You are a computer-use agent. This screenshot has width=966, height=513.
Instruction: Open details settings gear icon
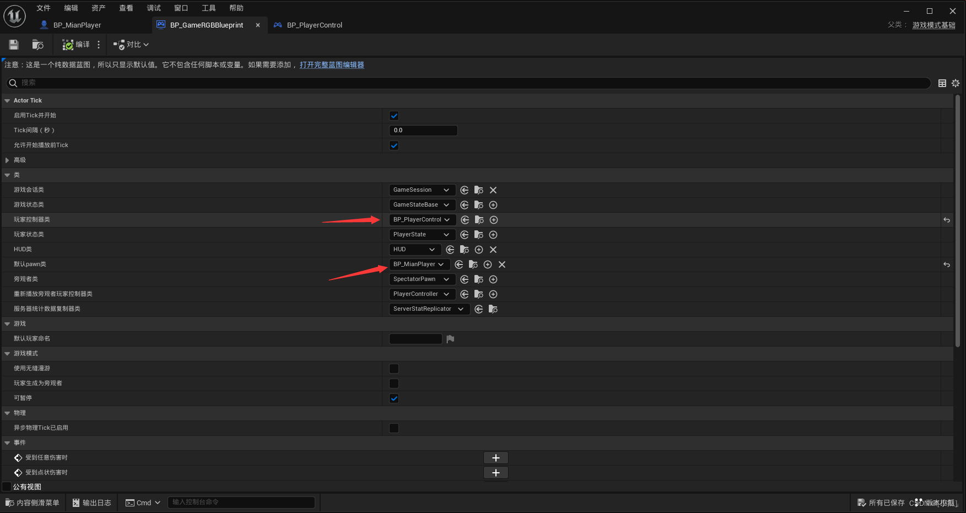click(956, 83)
